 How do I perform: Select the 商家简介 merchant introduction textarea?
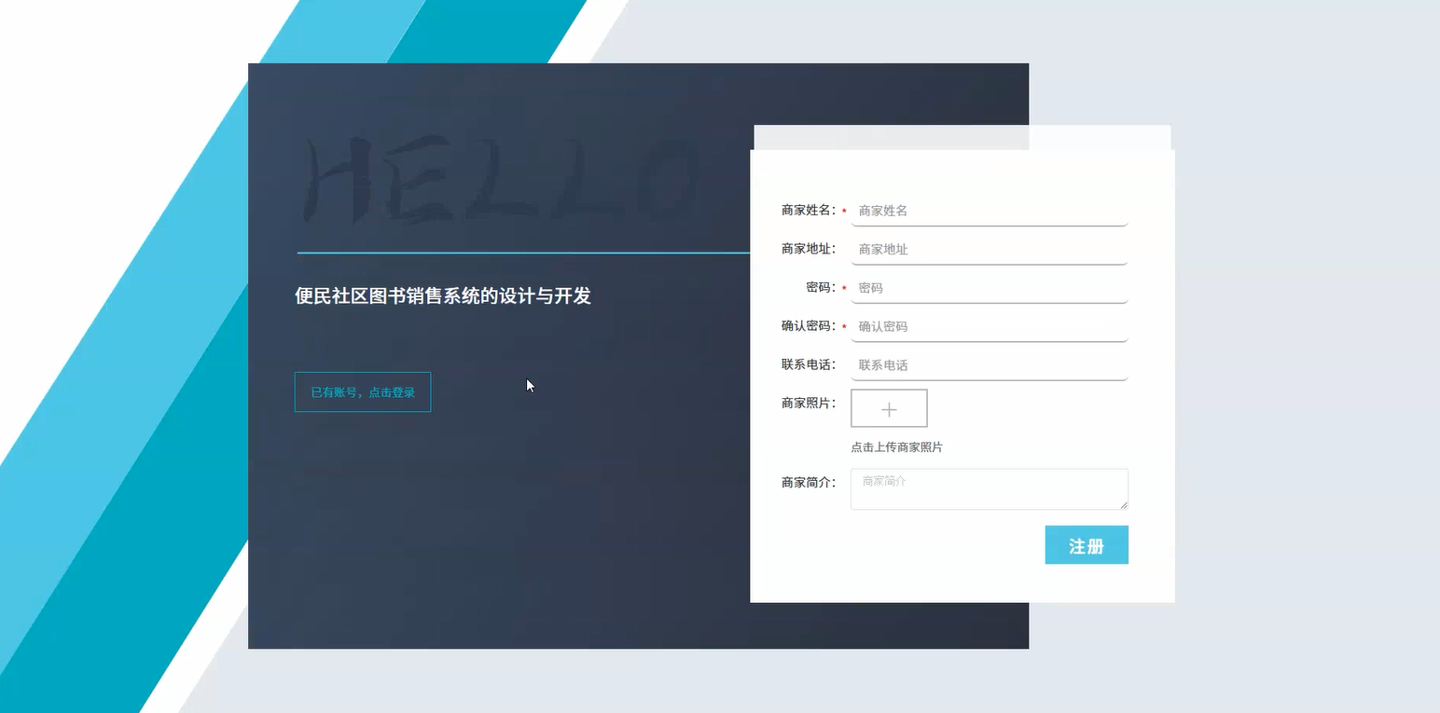988,488
